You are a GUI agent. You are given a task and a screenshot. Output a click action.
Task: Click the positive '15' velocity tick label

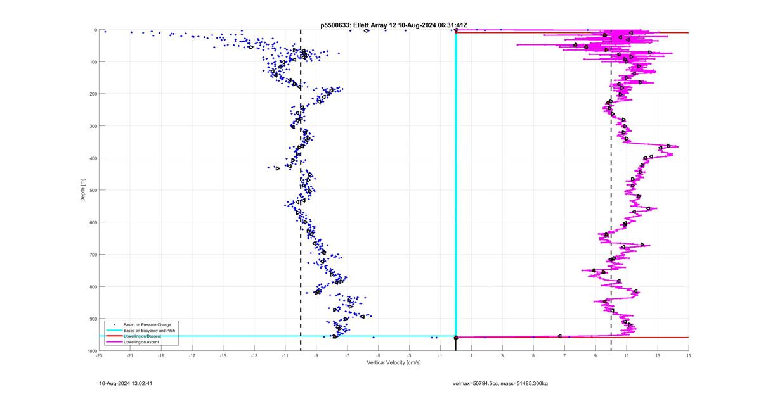689,356
